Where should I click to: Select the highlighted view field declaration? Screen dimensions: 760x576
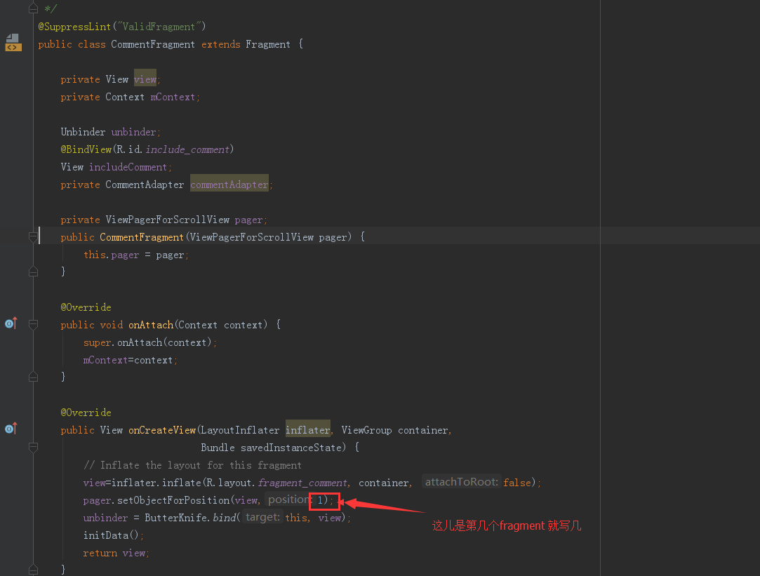(x=145, y=79)
